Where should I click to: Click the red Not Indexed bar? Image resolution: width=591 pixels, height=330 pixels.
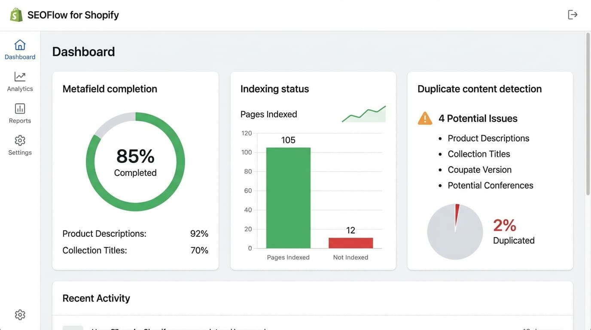350,242
